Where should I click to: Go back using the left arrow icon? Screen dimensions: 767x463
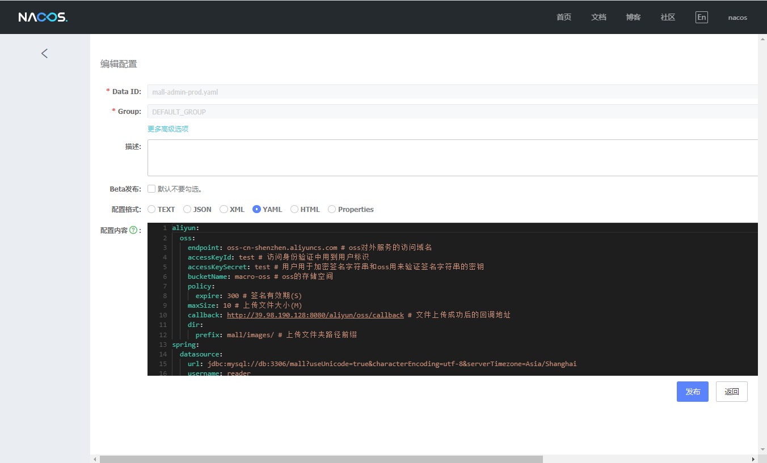click(x=44, y=53)
